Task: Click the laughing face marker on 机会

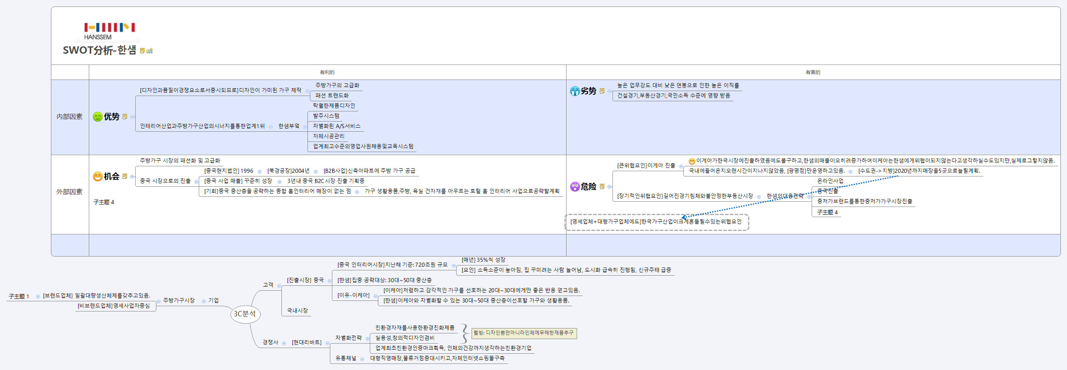Action: coord(97,176)
